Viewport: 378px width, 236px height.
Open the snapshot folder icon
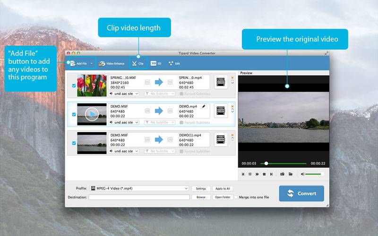click(291, 174)
